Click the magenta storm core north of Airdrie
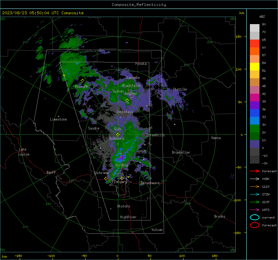Viewport: 278px width, 260px height. (x=121, y=157)
